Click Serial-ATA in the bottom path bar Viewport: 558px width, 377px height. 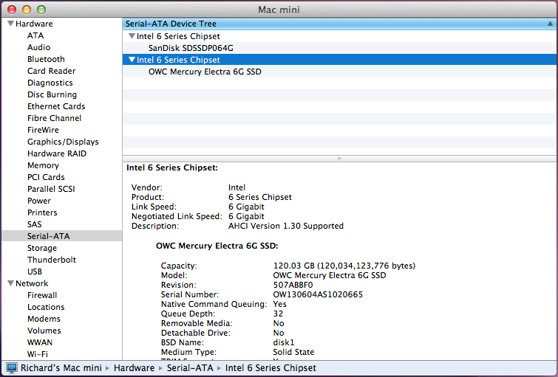190,367
